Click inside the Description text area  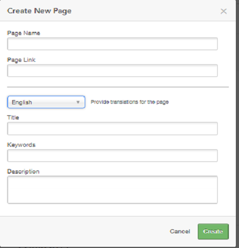point(112,190)
